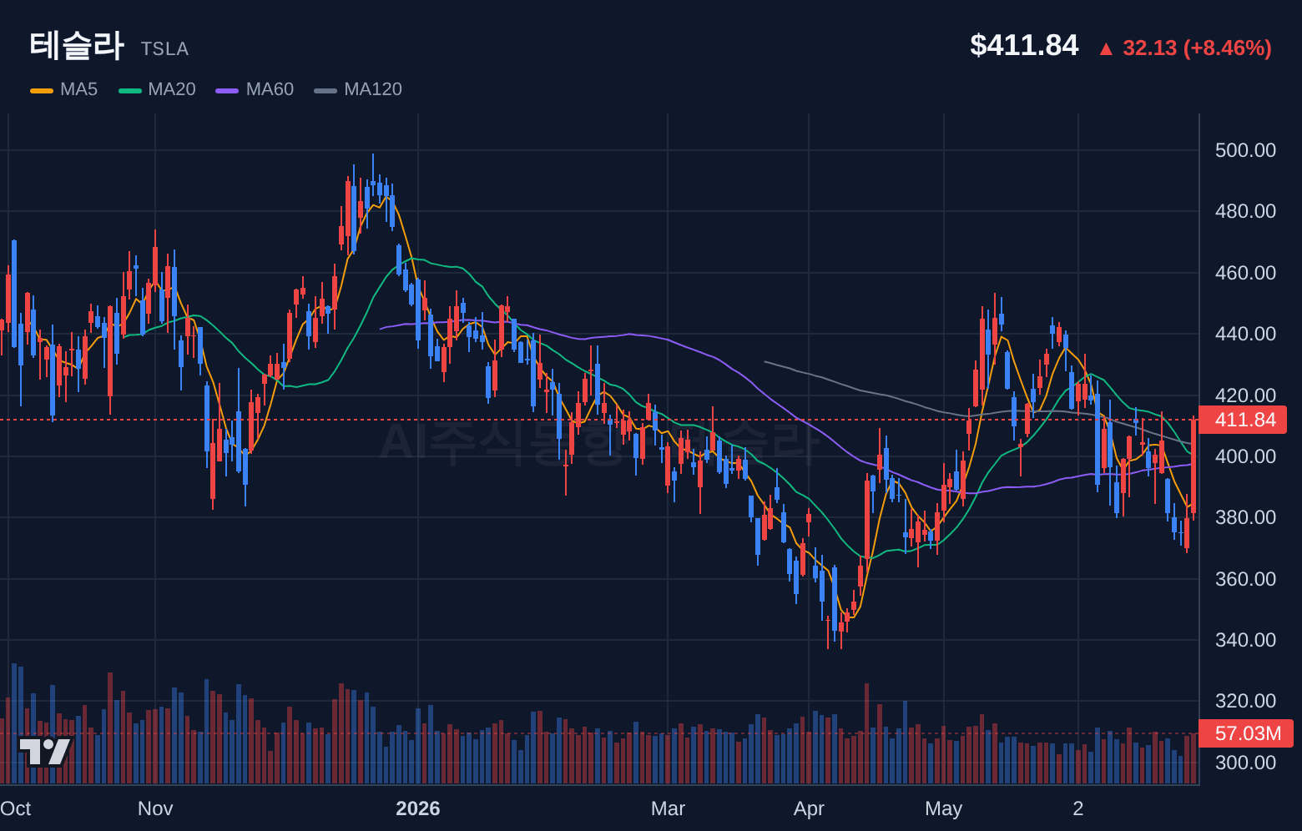Click the 2 date axis label
Image resolution: width=1302 pixels, height=831 pixels.
point(1078,808)
